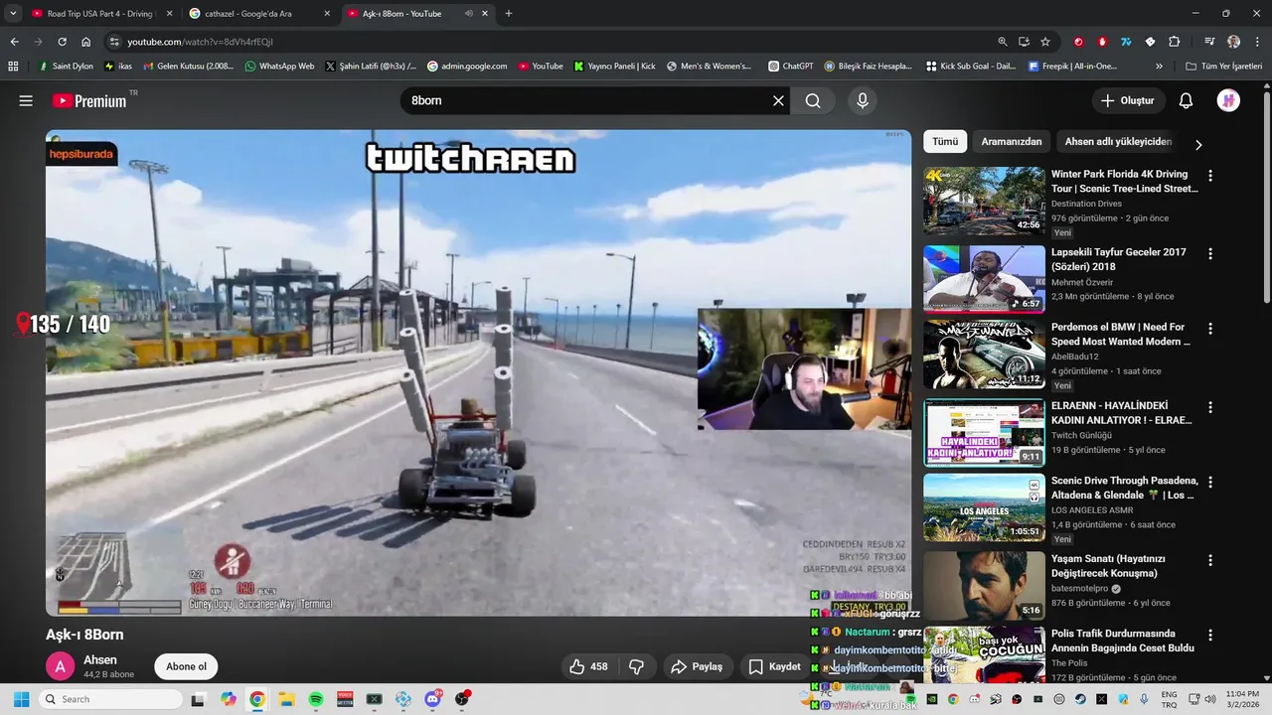
Task: Select the Ahsen adlı yükleyiciden chip
Action: click(x=1118, y=141)
